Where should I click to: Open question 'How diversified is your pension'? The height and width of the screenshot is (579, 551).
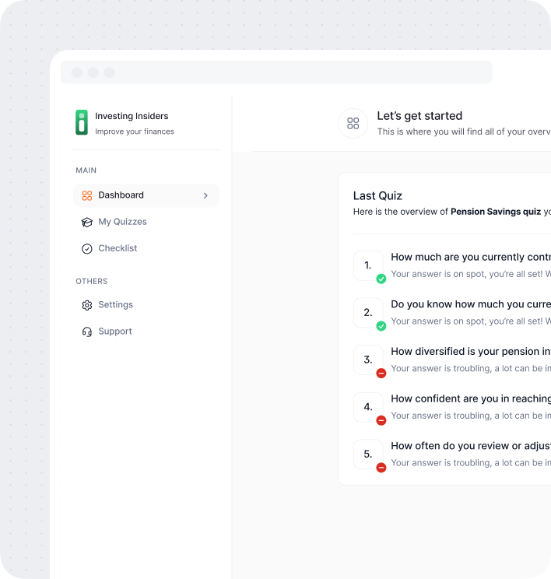click(471, 352)
